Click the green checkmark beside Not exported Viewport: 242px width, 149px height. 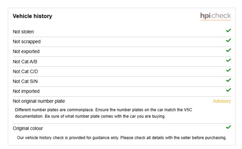[x=228, y=50]
